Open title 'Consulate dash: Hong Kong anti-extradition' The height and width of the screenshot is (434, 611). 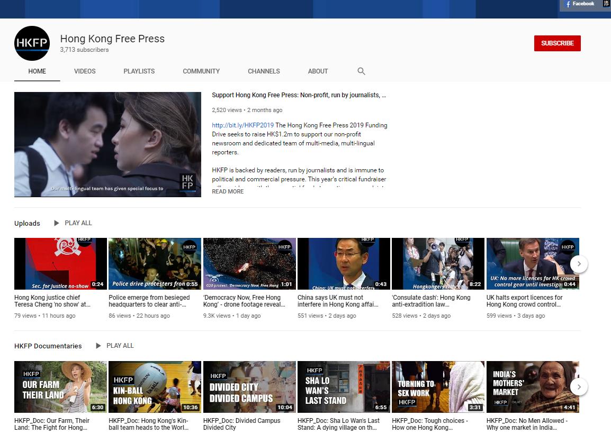[x=431, y=301]
